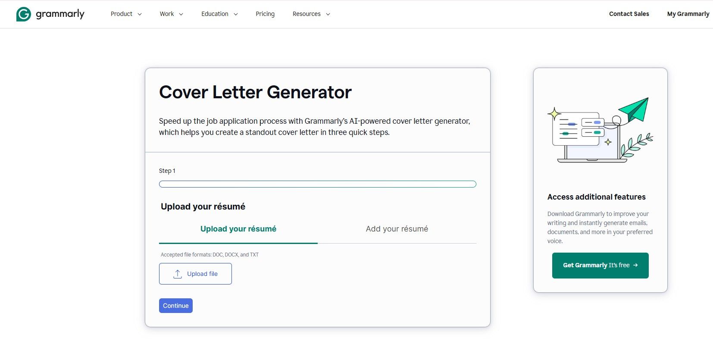Click the Continue button
The height and width of the screenshot is (341, 713).
(x=175, y=305)
